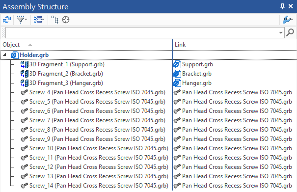Open the wrench settings dropdown
The image size is (297, 192).
point(288,20)
